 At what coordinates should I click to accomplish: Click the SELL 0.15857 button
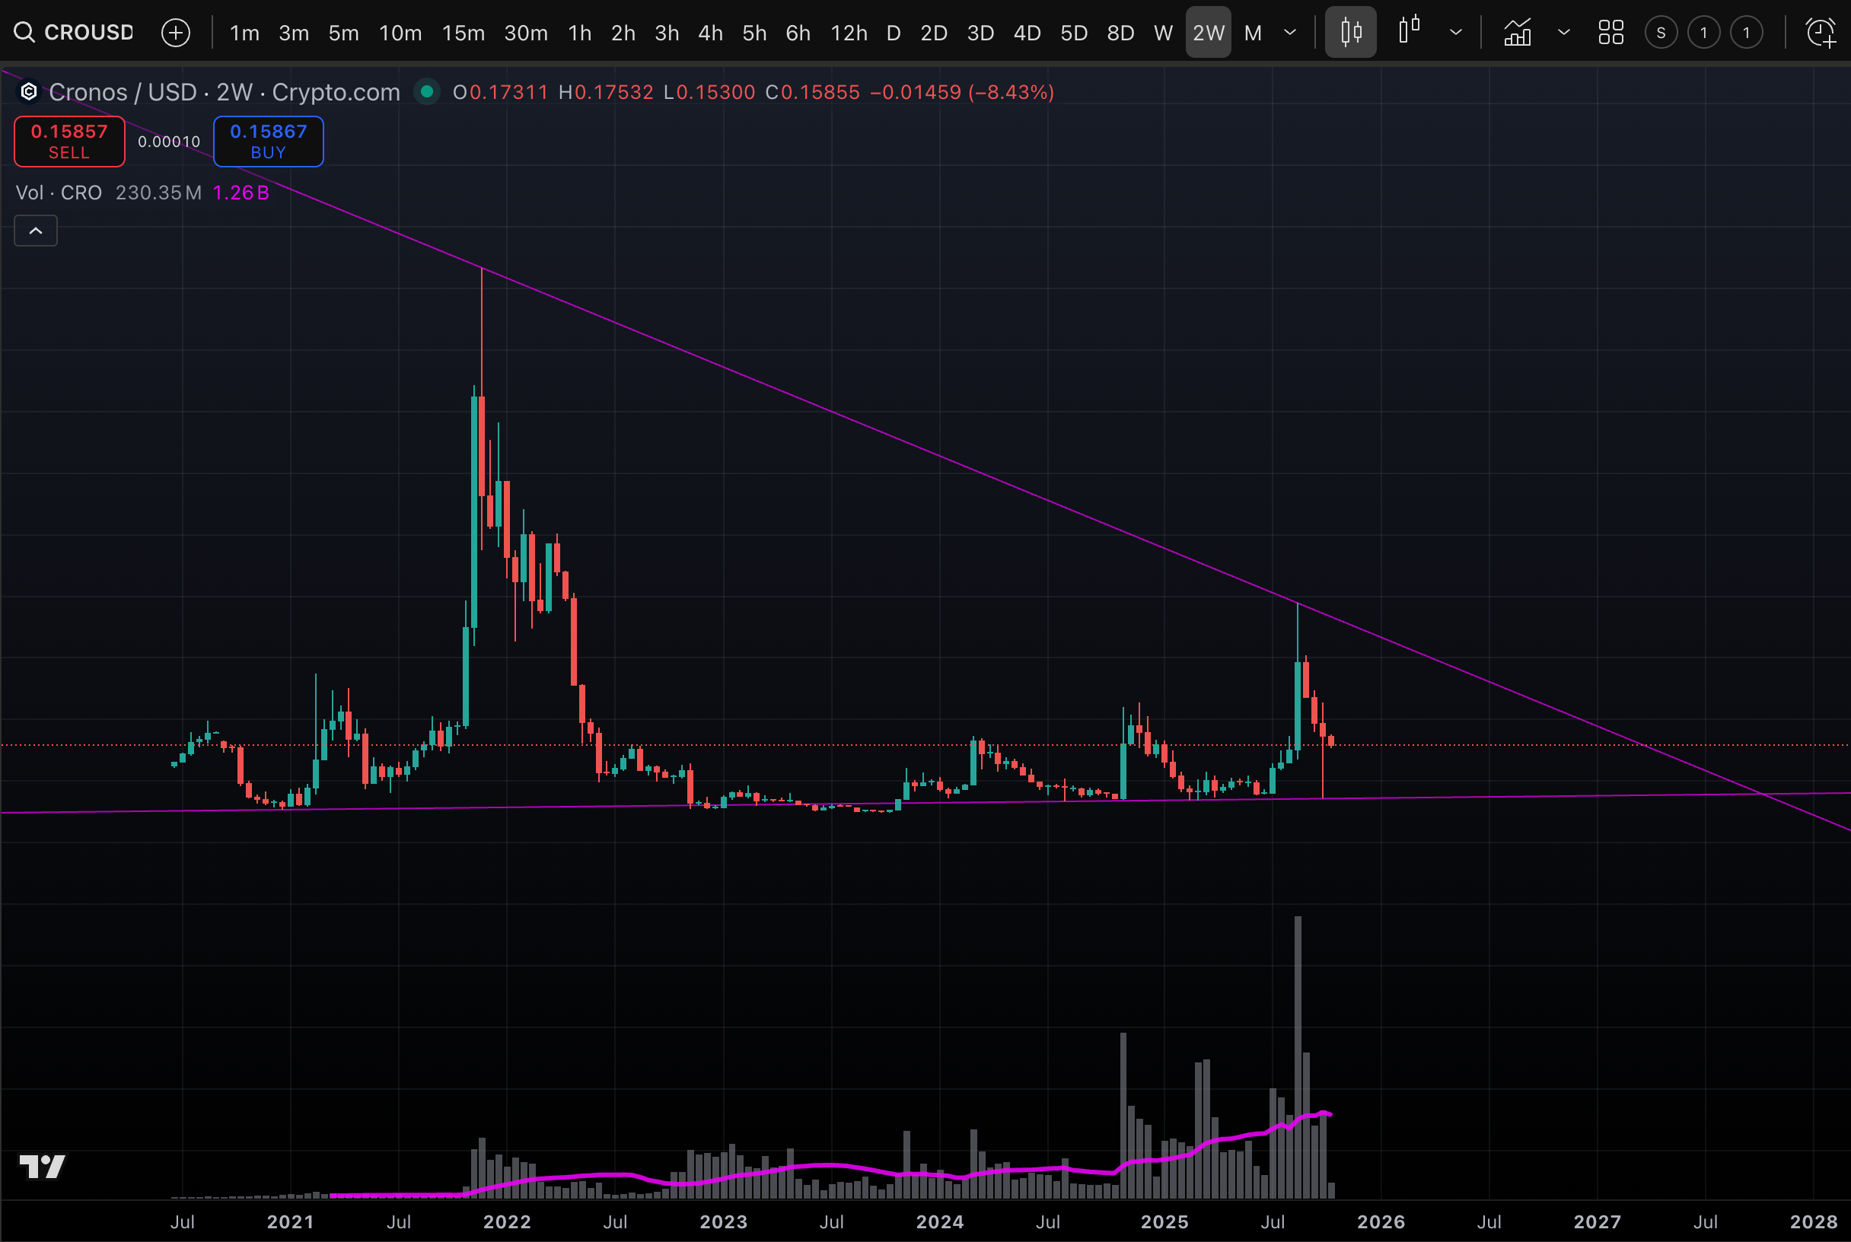click(x=69, y=141)
